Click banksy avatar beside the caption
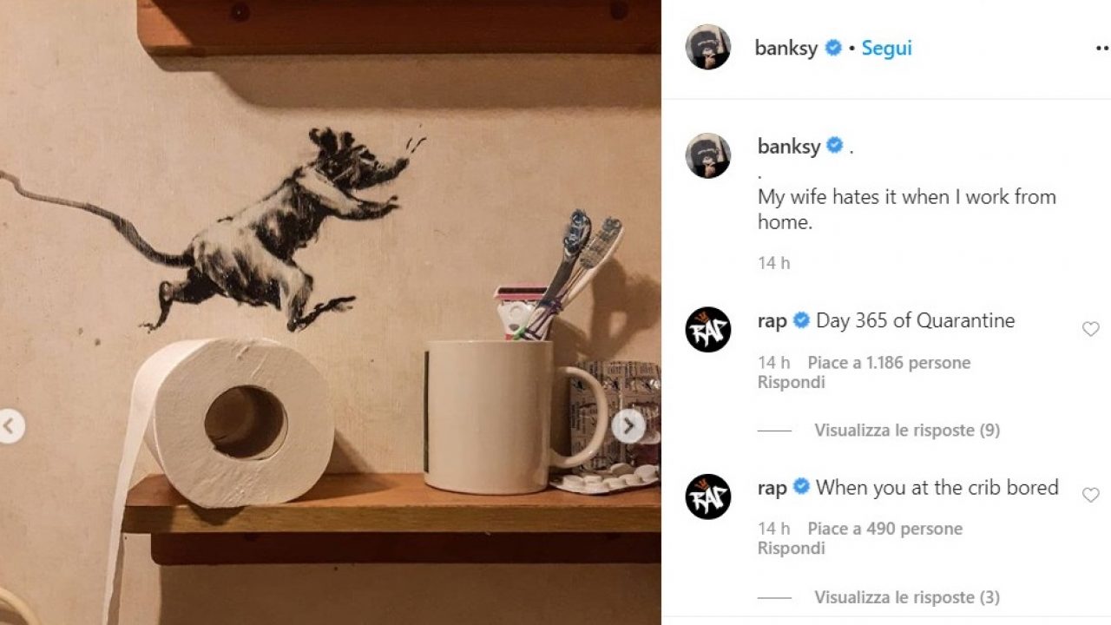The image size is (1111, 625). click(x=707, y=156)
